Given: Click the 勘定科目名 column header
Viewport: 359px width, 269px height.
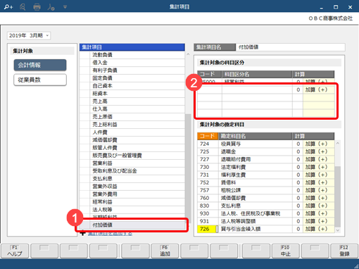Looking at the screenshot, I should click(x=256, y=136).
